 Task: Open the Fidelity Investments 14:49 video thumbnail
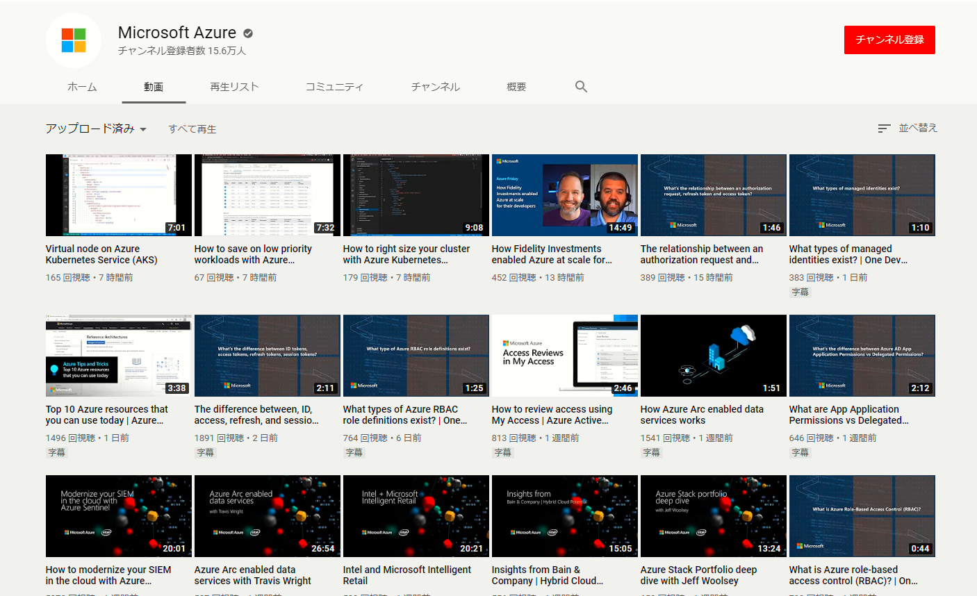565,195
